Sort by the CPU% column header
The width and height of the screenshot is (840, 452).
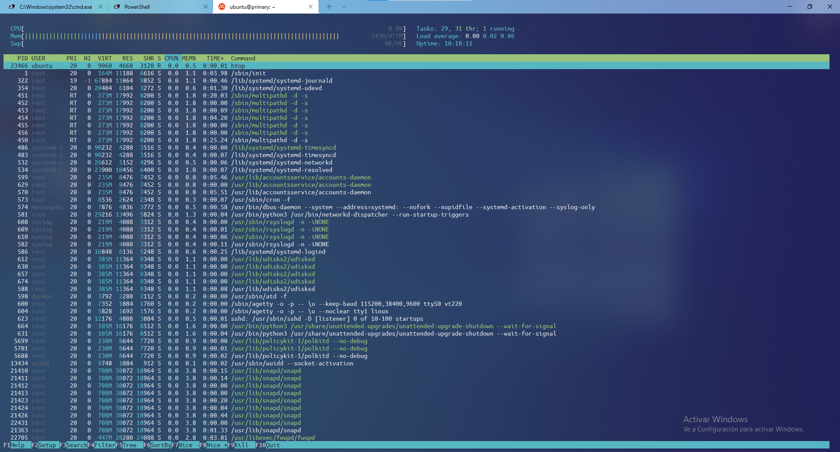171,58
